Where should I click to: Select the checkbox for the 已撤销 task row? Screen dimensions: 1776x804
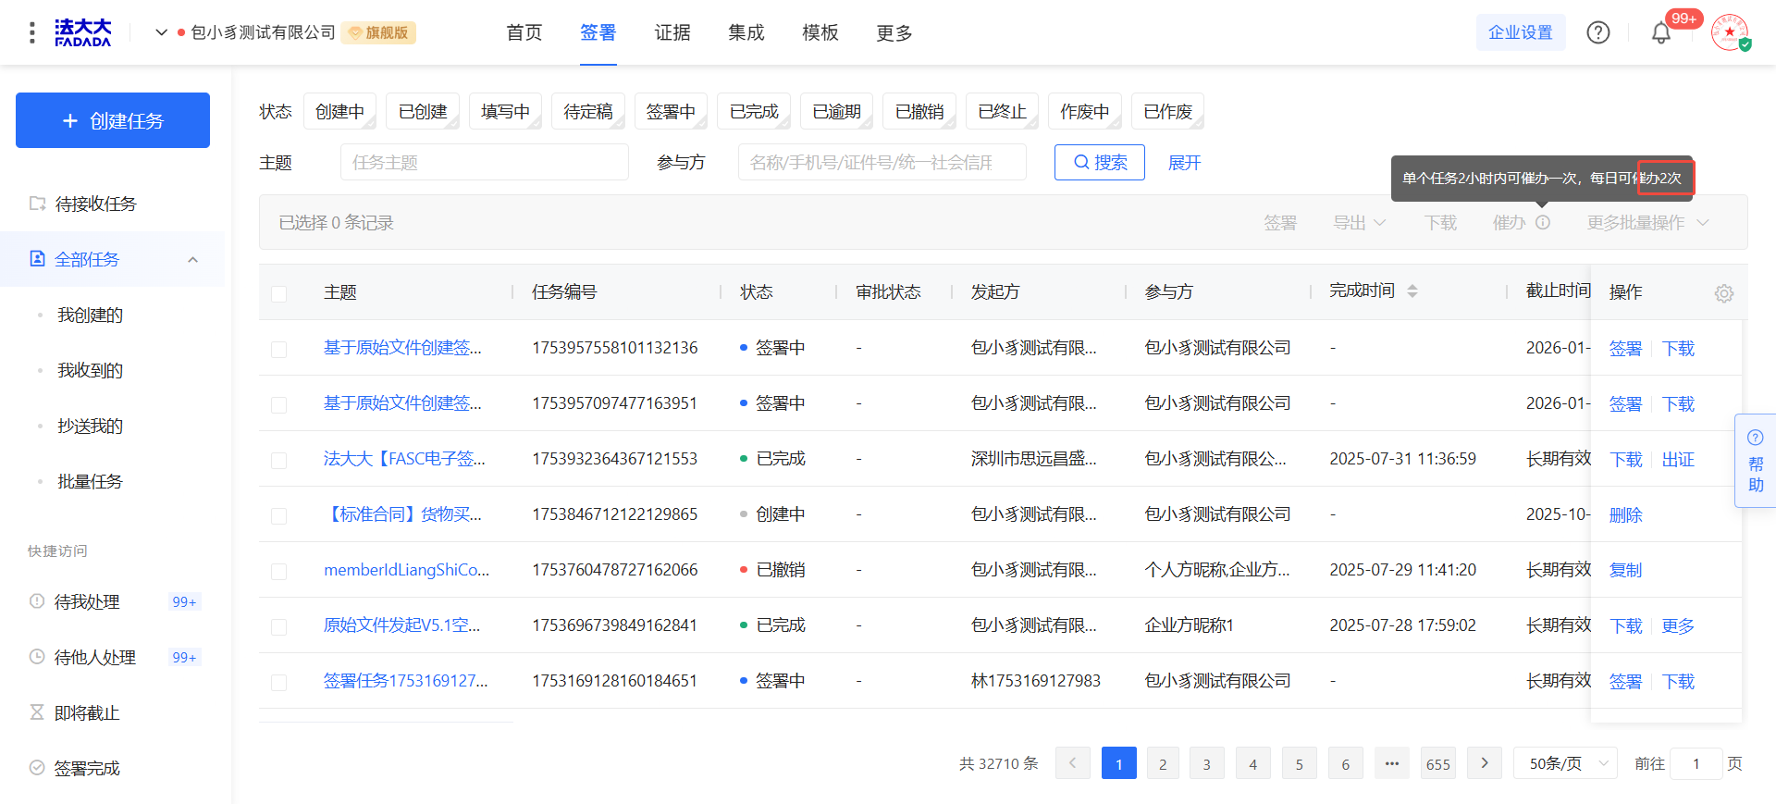tap(278, 571)
